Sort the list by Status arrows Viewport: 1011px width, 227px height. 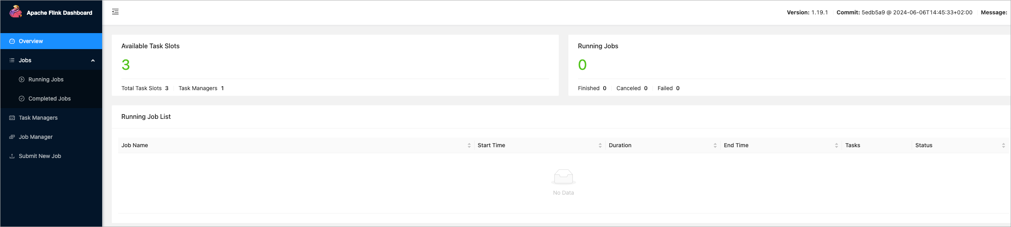[1003, 146]
